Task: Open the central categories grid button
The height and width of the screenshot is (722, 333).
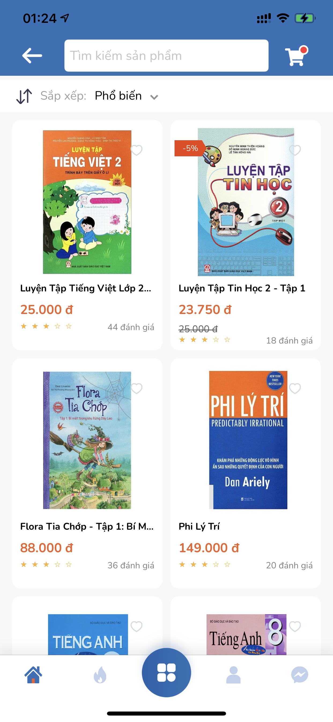Action: pyautogui.click(x=167, y=672)
